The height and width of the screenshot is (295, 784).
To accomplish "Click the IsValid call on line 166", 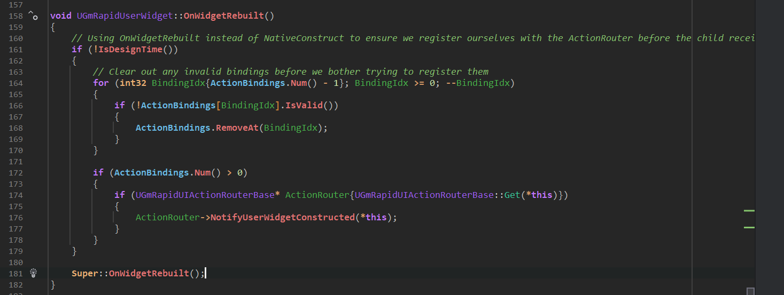I will 304,105.
